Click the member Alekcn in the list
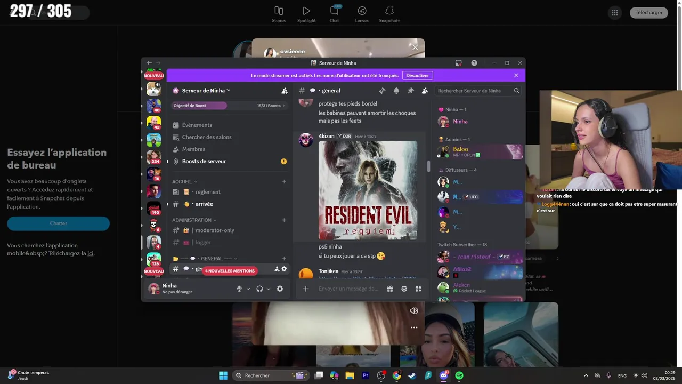The width and height of the screenshot is (682, 384). pos(480,287)
